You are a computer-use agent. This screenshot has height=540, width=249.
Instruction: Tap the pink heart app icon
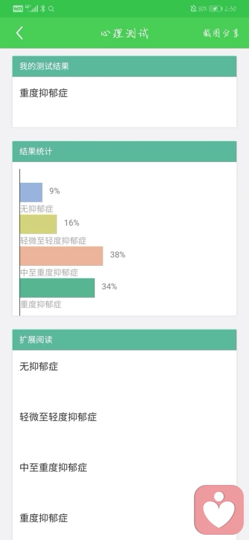coord(219,510)
